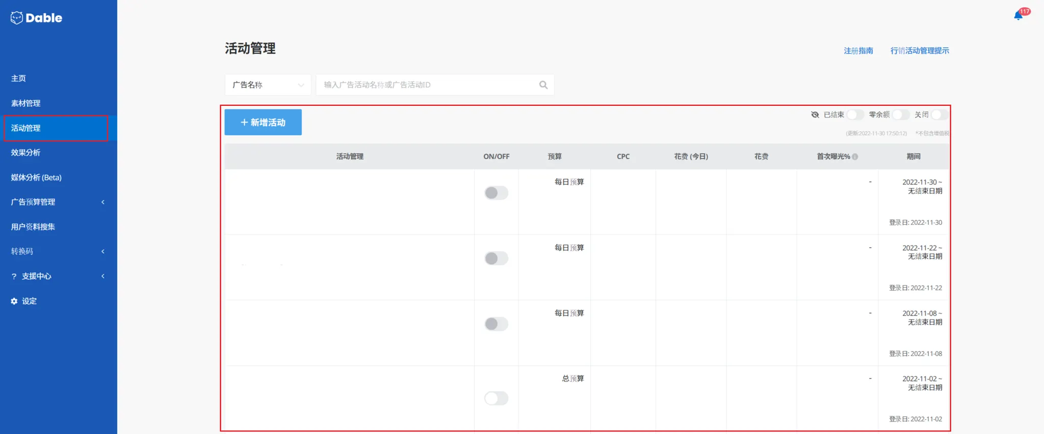The height and width of the screenshot is (434, 1044).
Task: Go to 素材管理 in the sidebar
Action: click(x=26, y=103)
